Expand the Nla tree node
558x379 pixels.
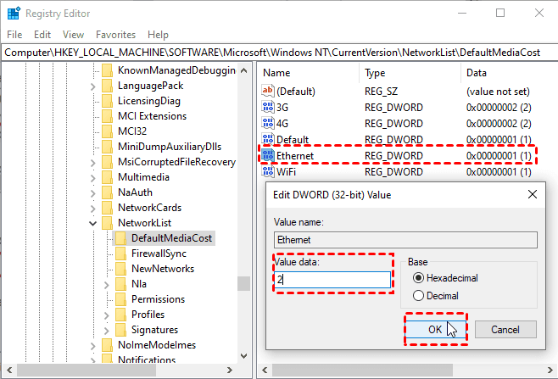click(x=106, y=285)
